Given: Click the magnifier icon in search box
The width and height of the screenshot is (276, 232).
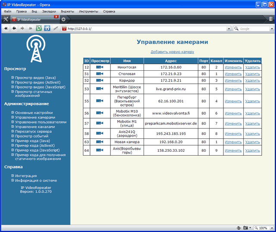Looking at the screenshot, I should click(236, 28).
